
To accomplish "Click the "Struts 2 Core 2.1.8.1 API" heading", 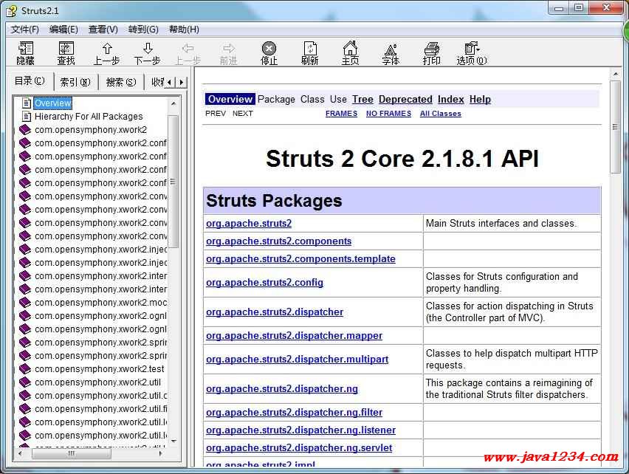I will pyautogui.click(x=402, y=159).
